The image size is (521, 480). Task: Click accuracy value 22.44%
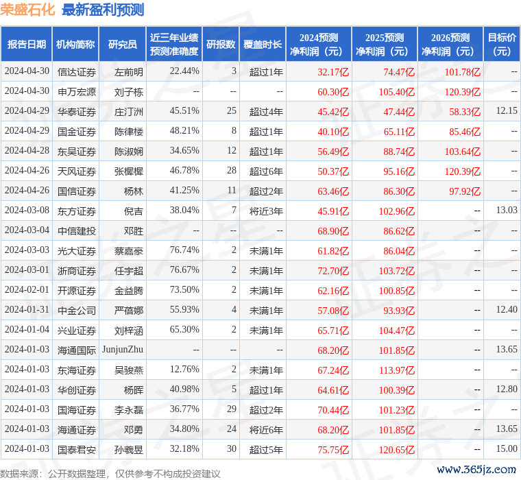(184, 71)
